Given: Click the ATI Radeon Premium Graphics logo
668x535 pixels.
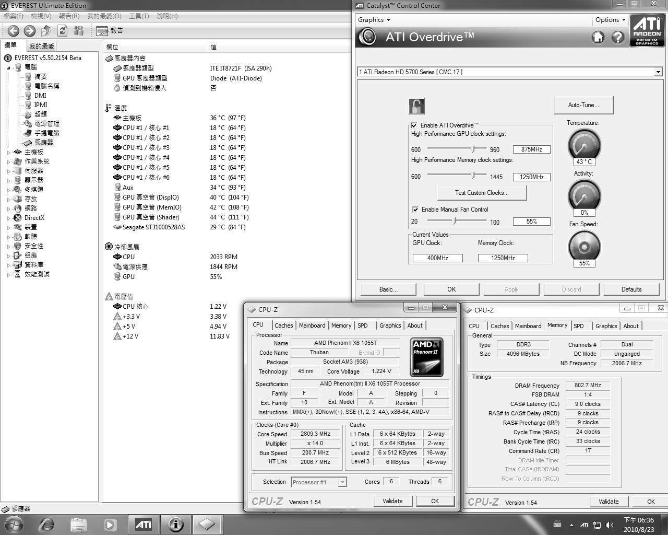Looking at the screenshot, I should [x=647, y=31].
